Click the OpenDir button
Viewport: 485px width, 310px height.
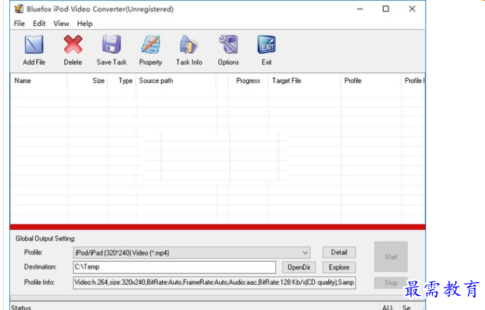299,267
